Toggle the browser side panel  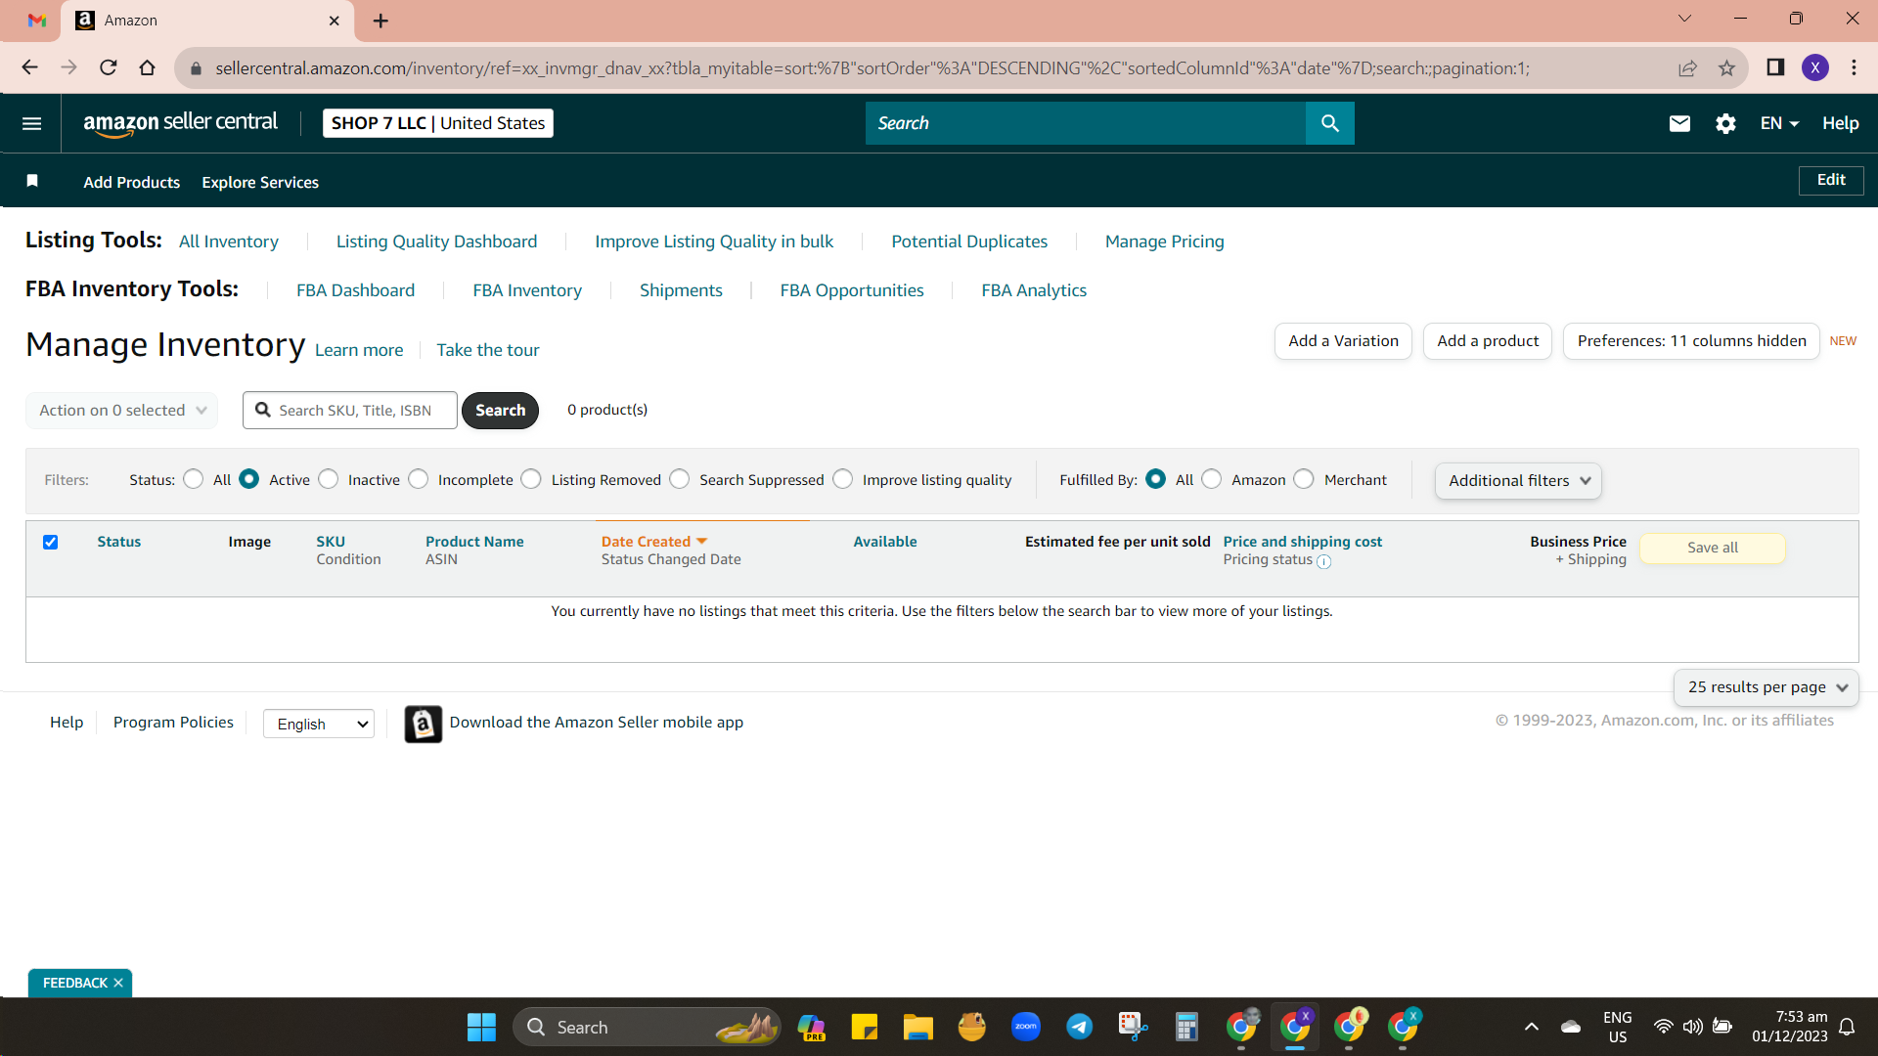pos(1775,67)
